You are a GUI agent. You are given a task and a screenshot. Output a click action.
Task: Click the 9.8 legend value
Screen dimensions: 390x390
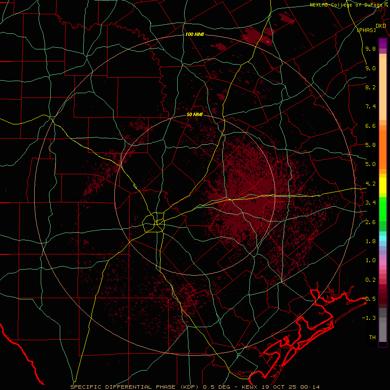coord(370,49)
